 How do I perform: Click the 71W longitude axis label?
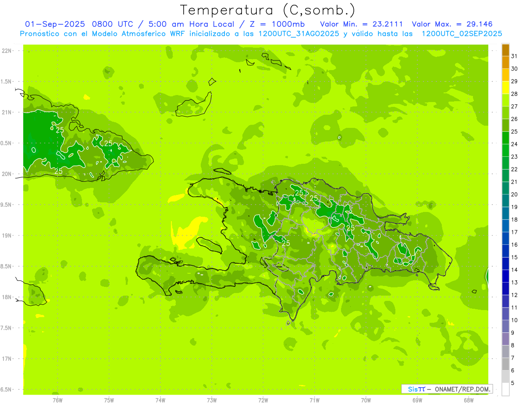pyautogui.click(x=314, y=399)
